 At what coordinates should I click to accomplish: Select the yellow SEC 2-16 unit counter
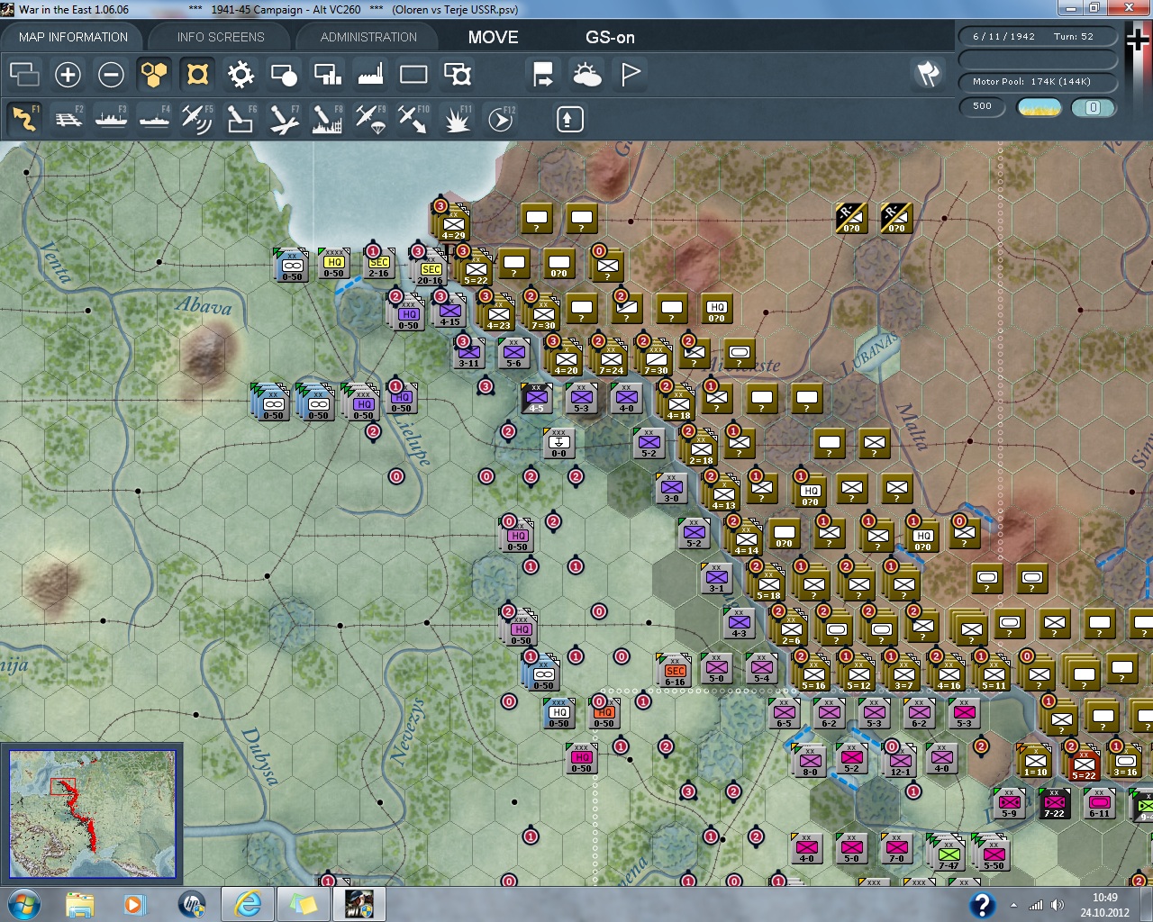point(378,265)
